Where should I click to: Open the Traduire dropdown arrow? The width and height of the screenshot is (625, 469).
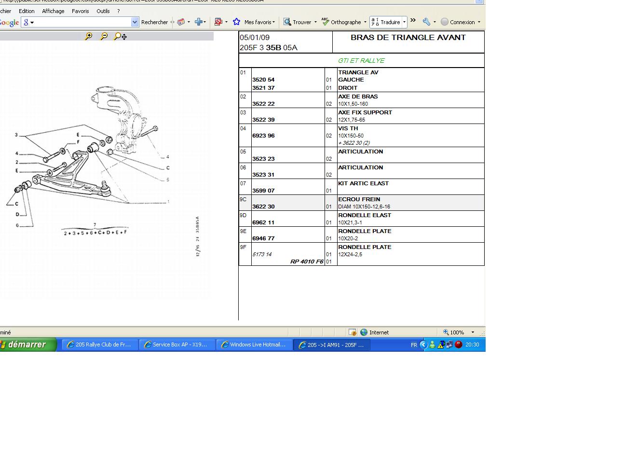coord(404,22)
